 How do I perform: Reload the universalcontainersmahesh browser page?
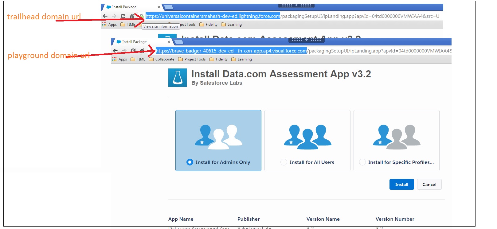[123, 16]
